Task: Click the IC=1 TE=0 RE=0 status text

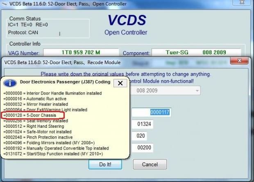Action: point(28,25)
